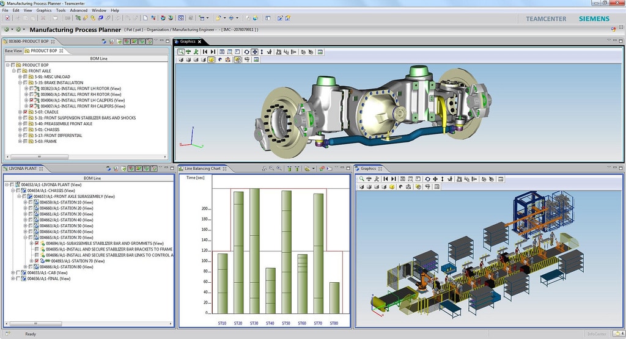
Task: Click the pan/move tool in top Graphics toolbar
Action: (254, 52)
